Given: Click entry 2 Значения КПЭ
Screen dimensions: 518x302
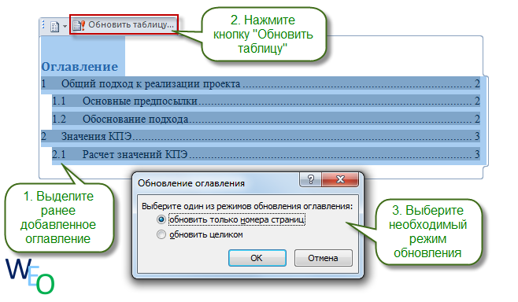Looking at the screenshot, I should pyautogui.click(x=261, y=136).
